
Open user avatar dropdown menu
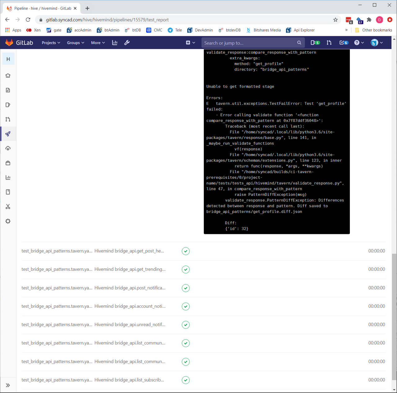click(x=377, y=42)
